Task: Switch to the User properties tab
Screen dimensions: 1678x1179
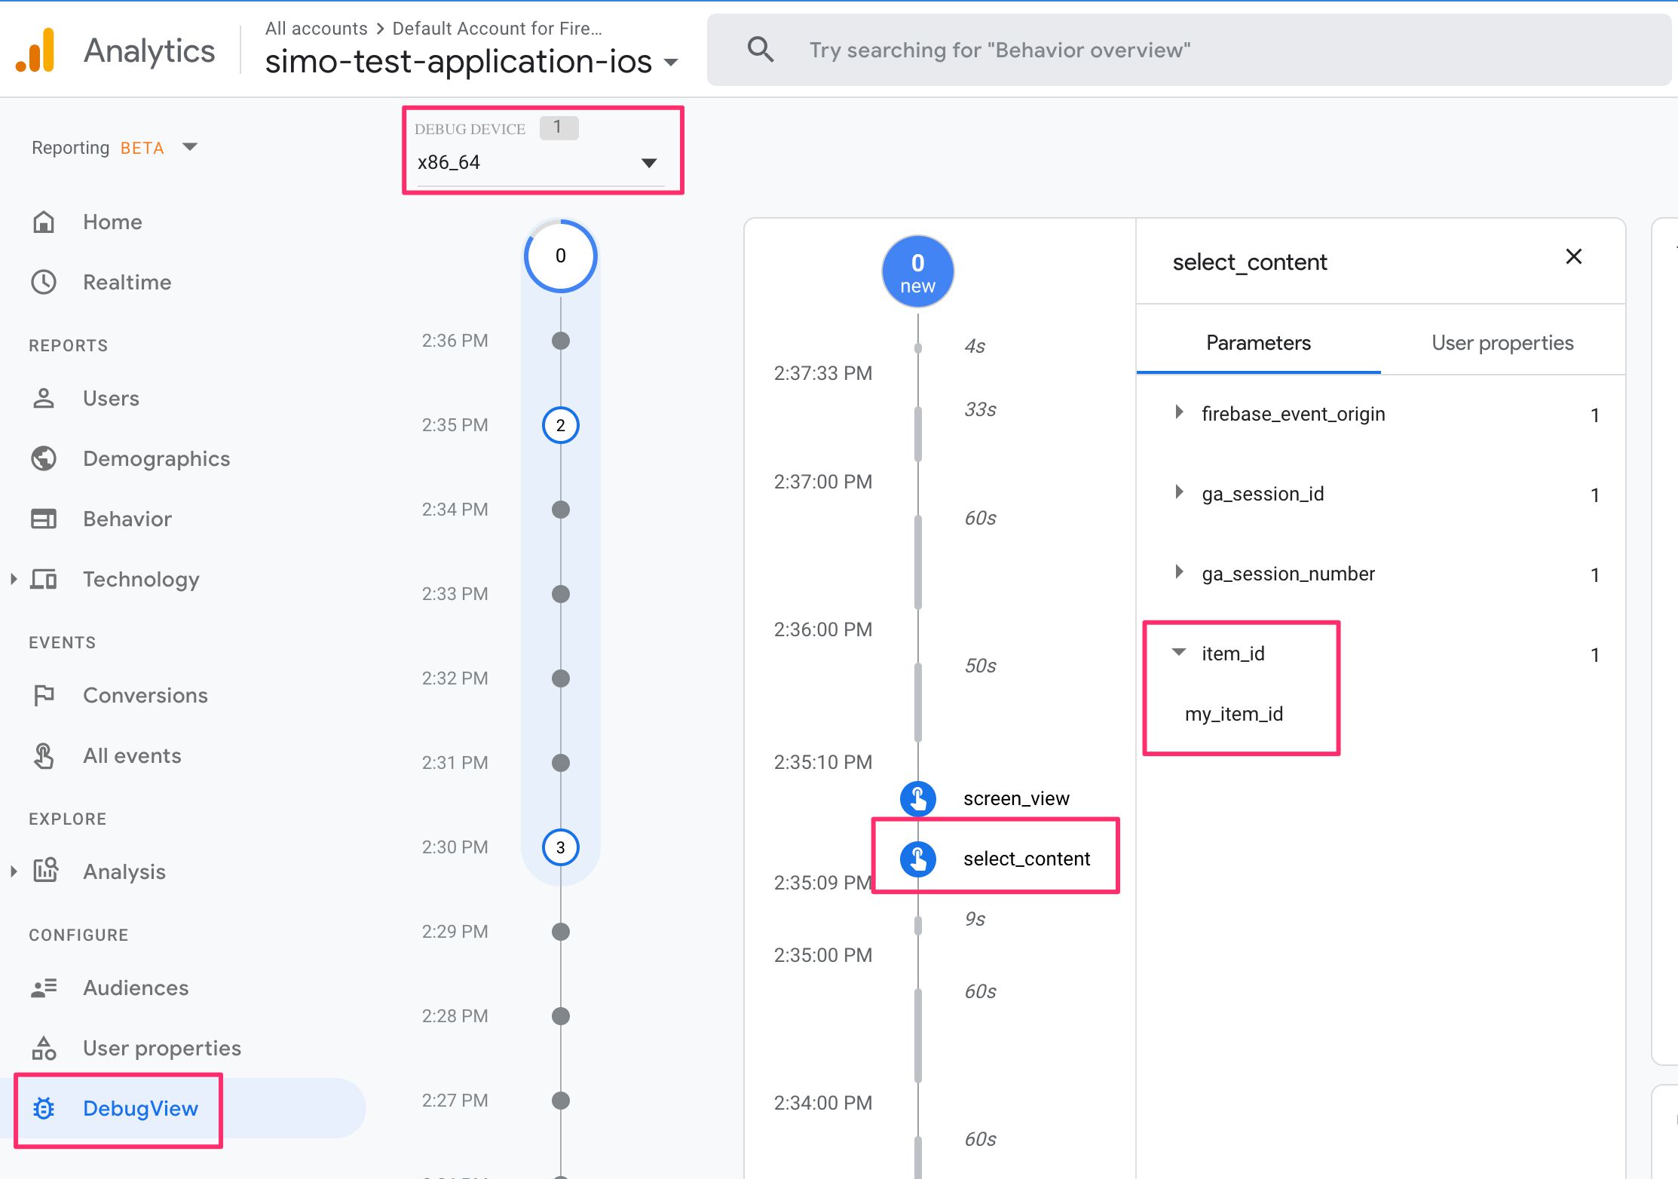Action: tap(1502, 343)
